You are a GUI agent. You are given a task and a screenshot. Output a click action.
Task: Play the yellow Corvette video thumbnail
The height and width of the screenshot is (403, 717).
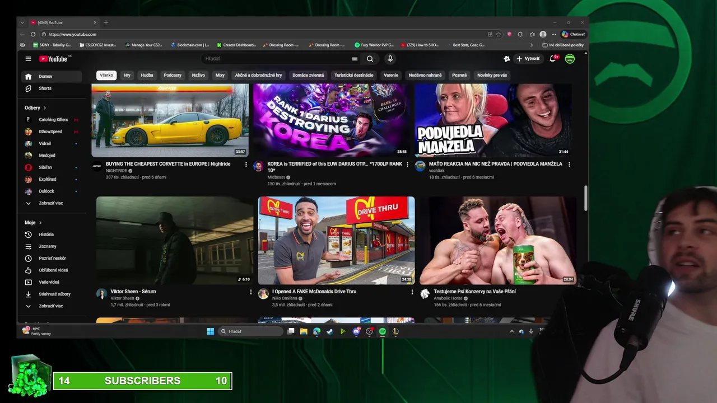pos(170,120)
